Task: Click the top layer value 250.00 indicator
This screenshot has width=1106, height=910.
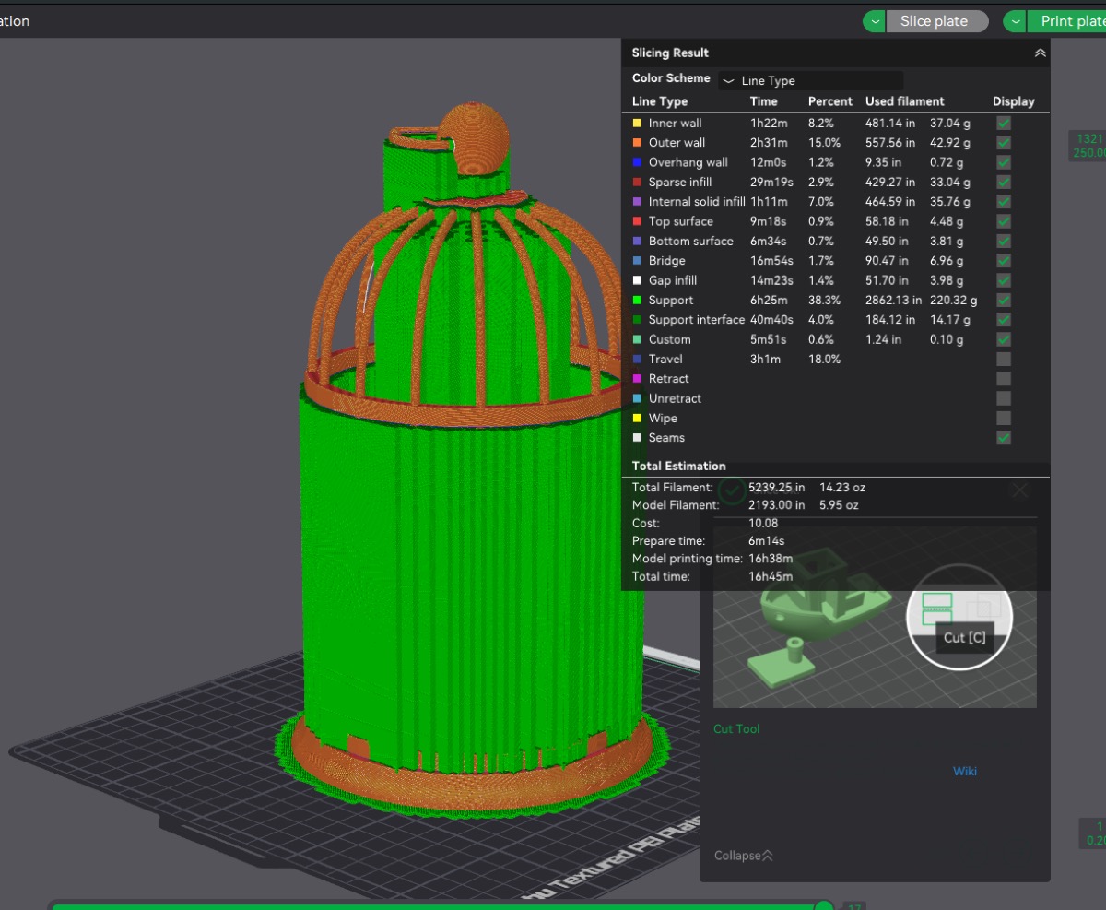Action: tap(1088, 146)
